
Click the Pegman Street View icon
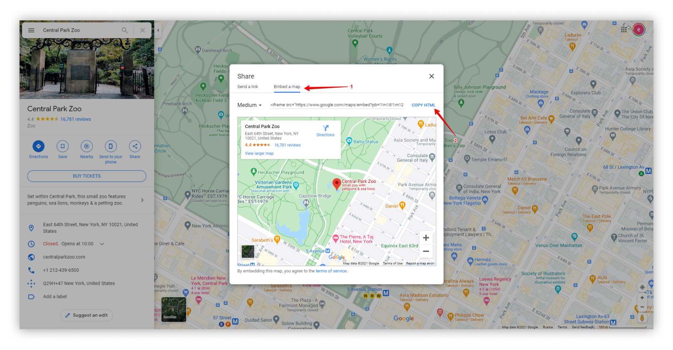pyautogui.click(x=642, y=318)
